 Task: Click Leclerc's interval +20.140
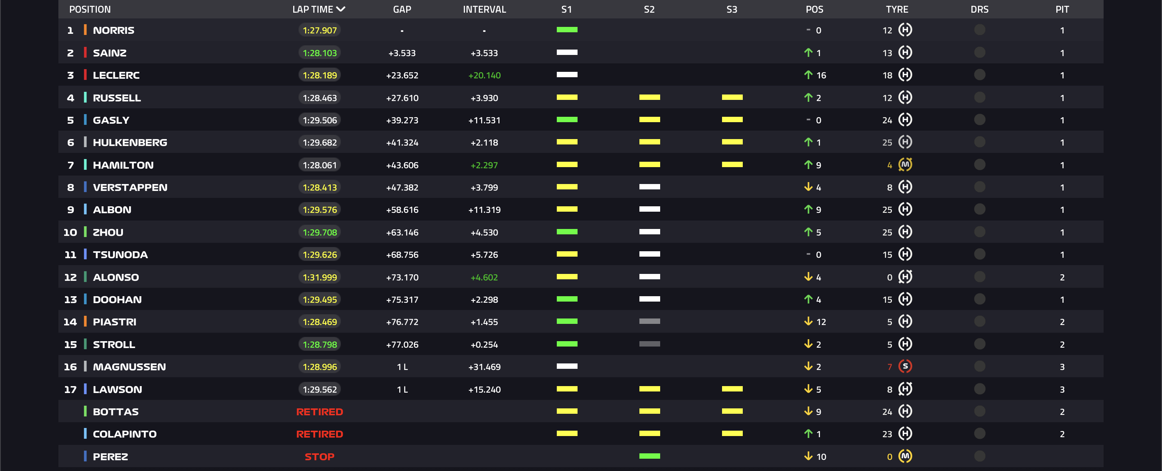tap(485, 75)
